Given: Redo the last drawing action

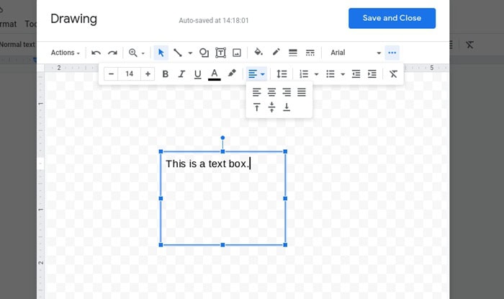Looking at the screenshot, I should [112, 53].
